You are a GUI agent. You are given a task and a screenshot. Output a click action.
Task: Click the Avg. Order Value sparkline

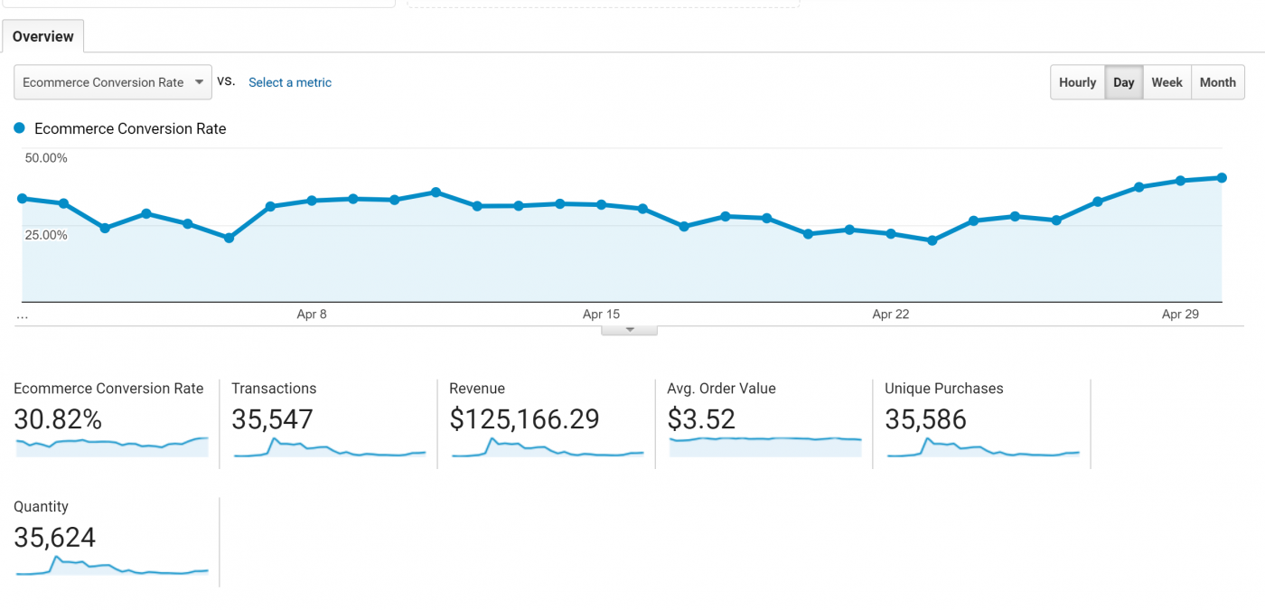(765, 443)
